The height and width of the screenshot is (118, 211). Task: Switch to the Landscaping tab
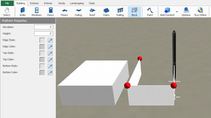coord(77,3)
